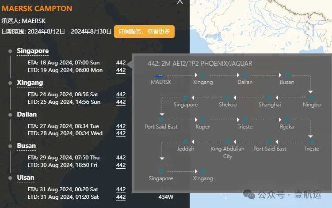Click voyage 442 beside Dalian ETA 27 Aug
The width and height of the screenshot is (332, 208).
click(x=121, y=126)
